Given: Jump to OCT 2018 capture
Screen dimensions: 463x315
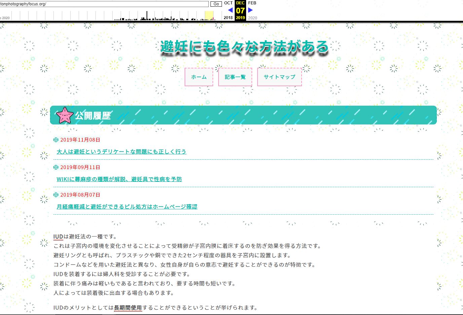Looking at the screenshot, I should pos(228,3).
